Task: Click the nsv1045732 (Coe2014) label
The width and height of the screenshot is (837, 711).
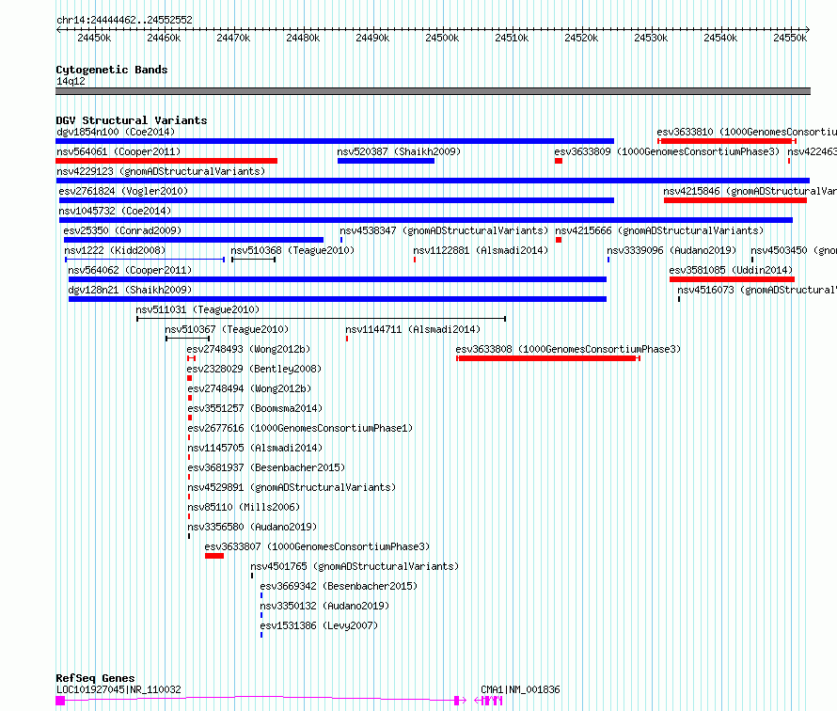Action: point(115,211)
